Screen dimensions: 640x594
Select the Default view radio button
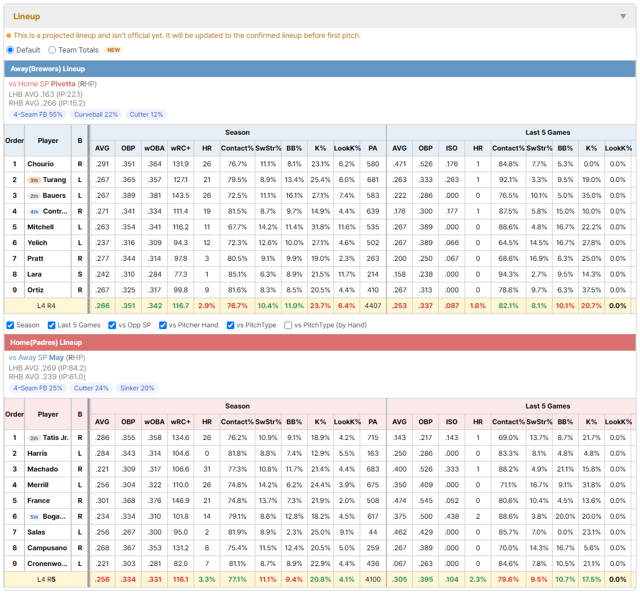10,50
